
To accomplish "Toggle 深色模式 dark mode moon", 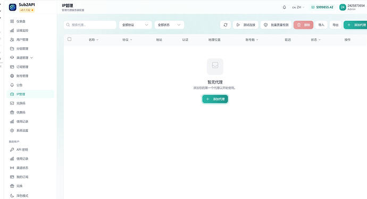I will 12,196.
